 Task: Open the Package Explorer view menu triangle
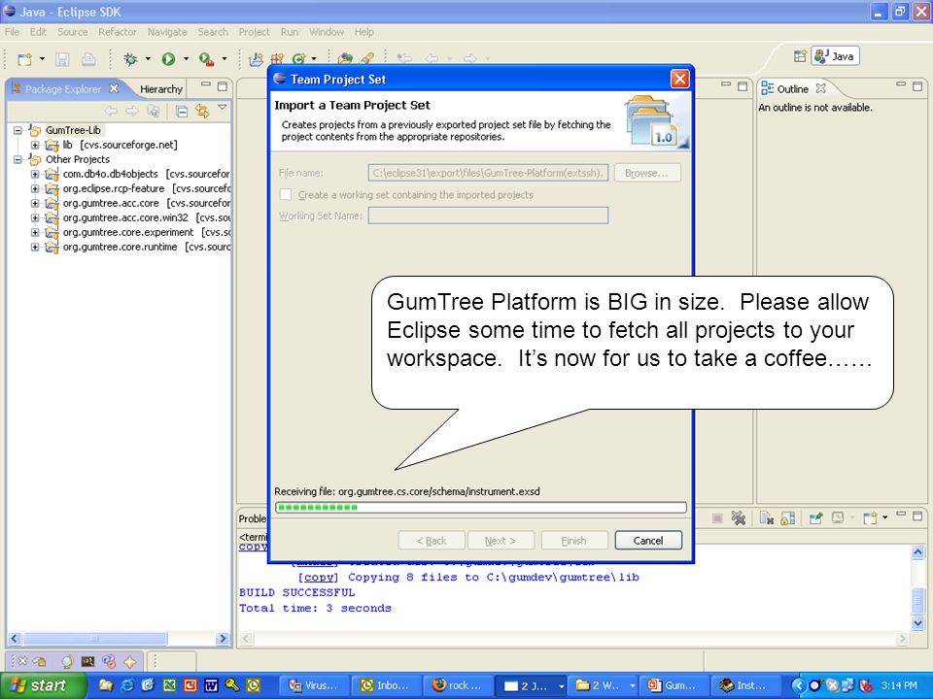tap(223, 108)
